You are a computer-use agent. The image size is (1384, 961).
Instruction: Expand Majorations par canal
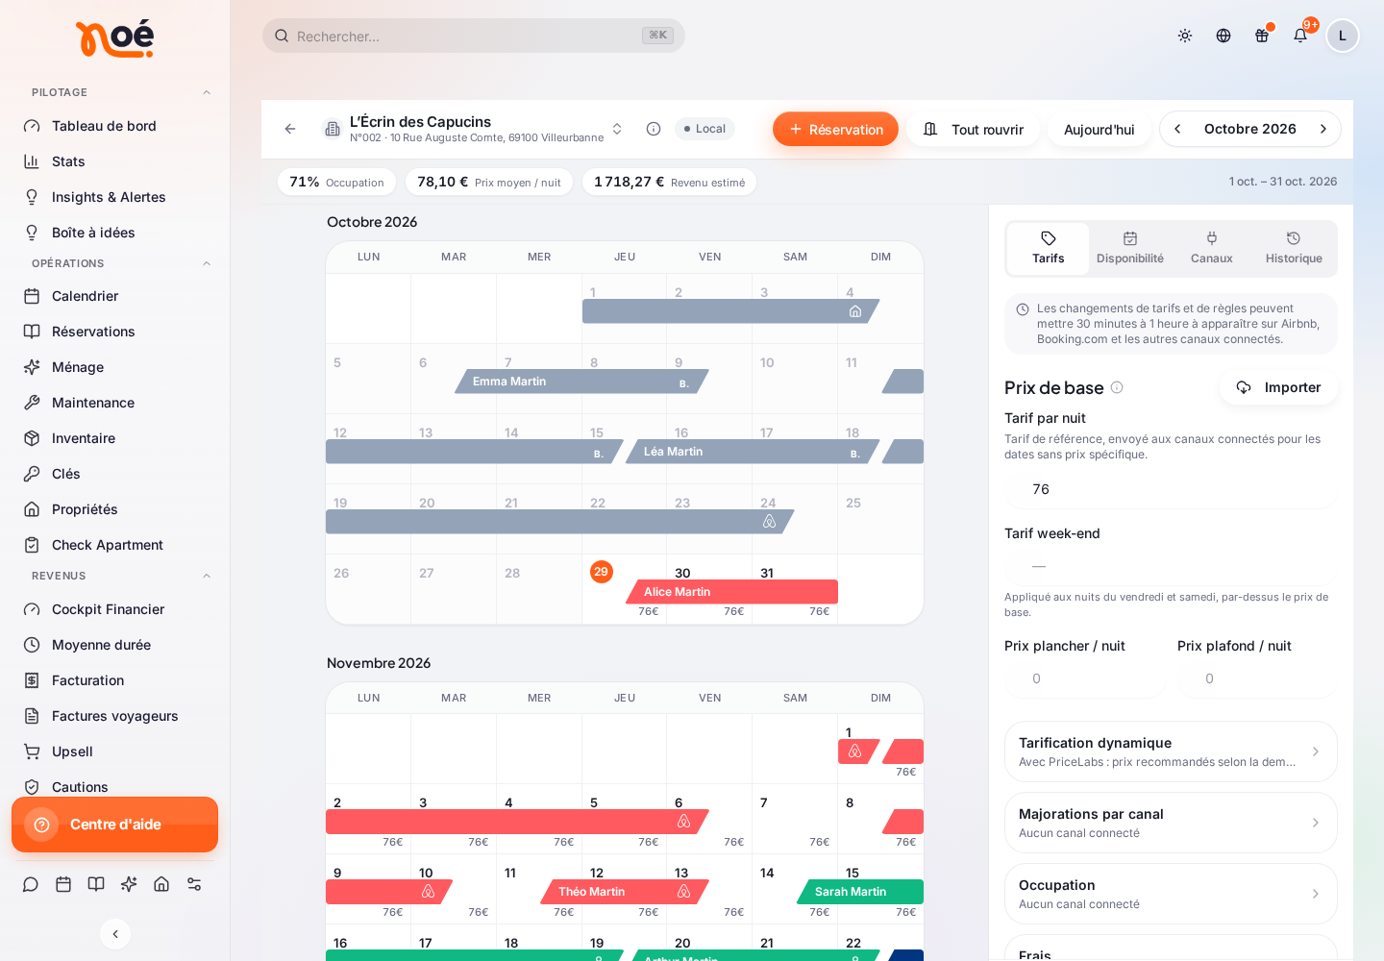[1171, 823]
